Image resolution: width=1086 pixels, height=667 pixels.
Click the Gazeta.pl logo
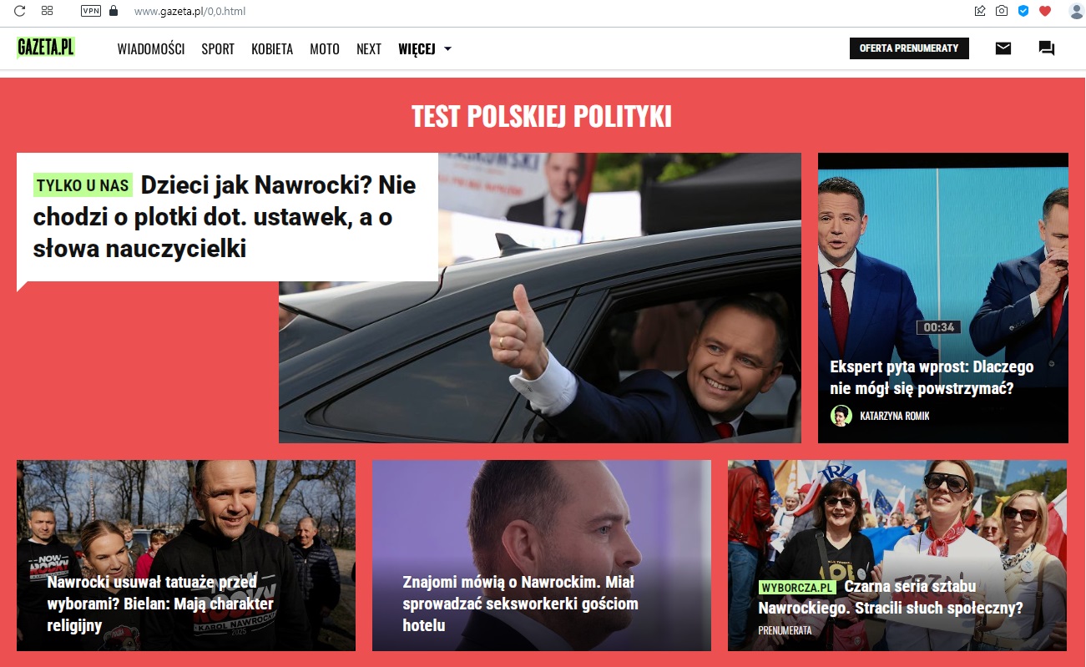[46, 48]
